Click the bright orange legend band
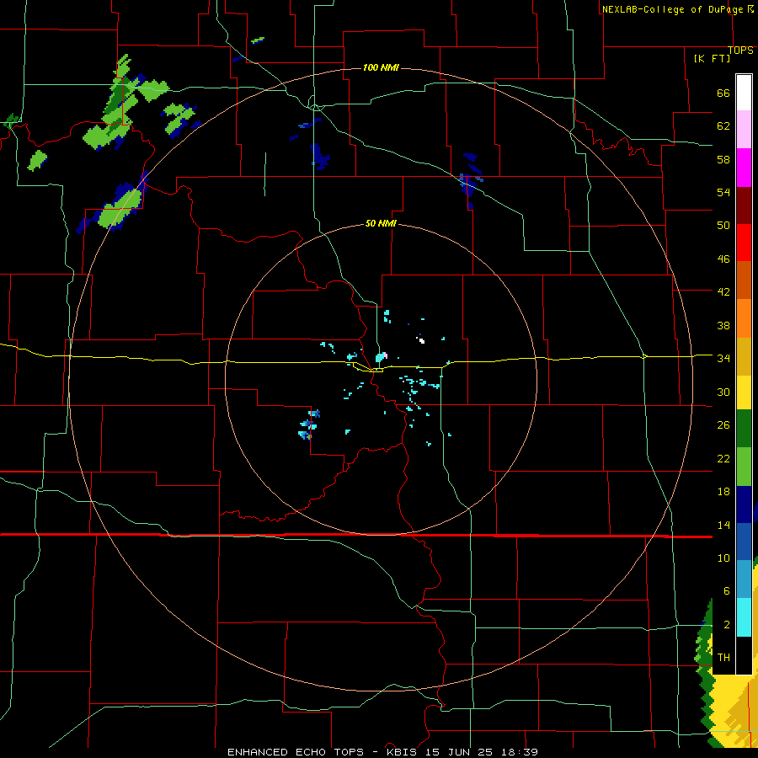This screenshot has width=758, height=758. (x=744, y=318)
